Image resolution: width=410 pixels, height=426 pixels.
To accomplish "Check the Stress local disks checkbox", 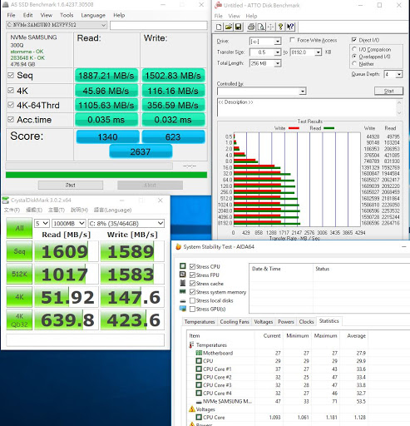I will pos(192,300).
